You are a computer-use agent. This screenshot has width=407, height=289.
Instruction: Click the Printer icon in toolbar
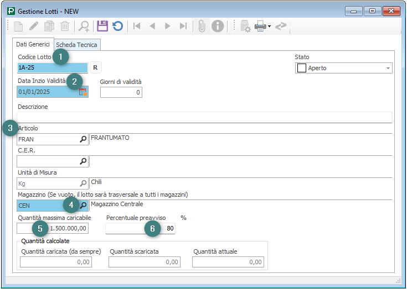tap(260, 26)
